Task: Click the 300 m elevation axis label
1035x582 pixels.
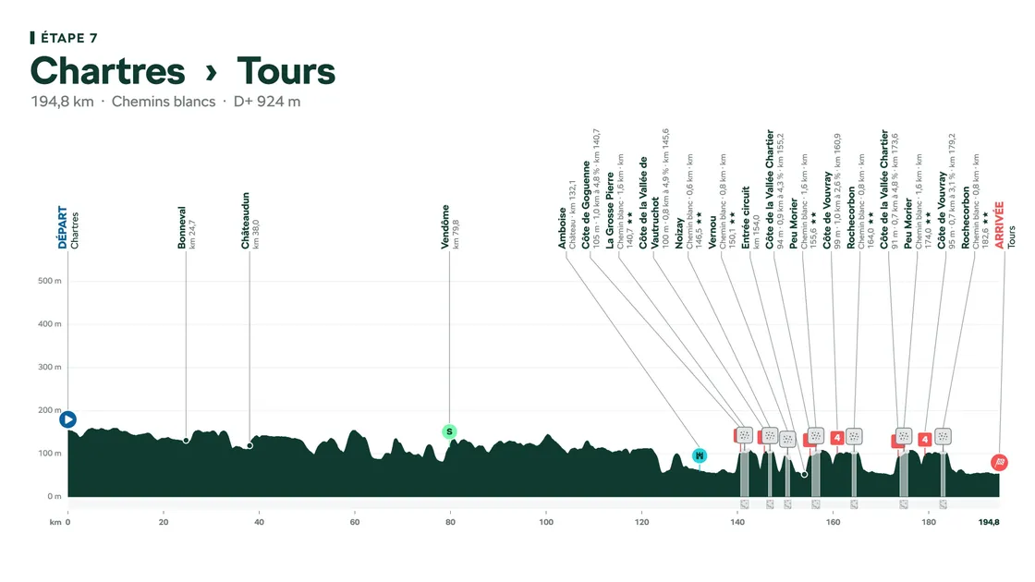Action: click(x=50, y=367)
